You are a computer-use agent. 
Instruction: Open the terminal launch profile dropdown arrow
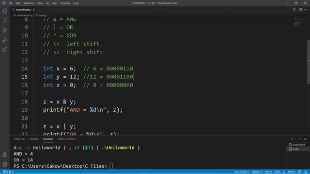tap(295, 139)
